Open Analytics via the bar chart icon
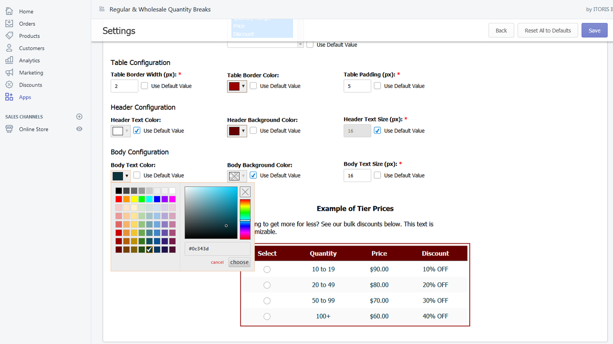Viewport: 613px width, 344px height. click(9, 60)
